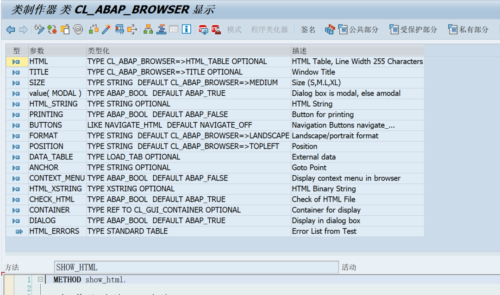Click the spiral Enhance icon
The image size is (500, 295).
(78, 30)
